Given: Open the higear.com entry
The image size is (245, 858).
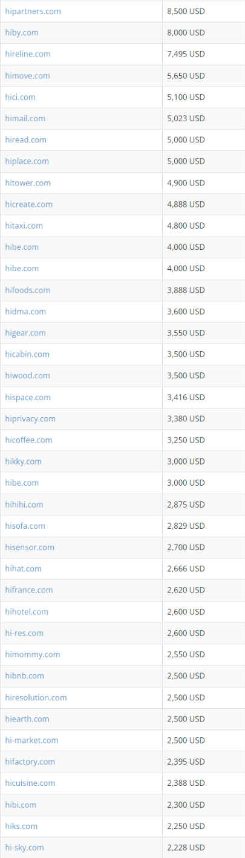Looking at the screenshot, I should pyautogui.click(x=25, y=333).
